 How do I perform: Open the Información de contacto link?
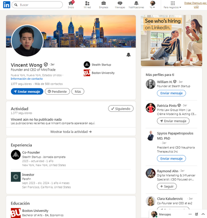click(27, 78)
